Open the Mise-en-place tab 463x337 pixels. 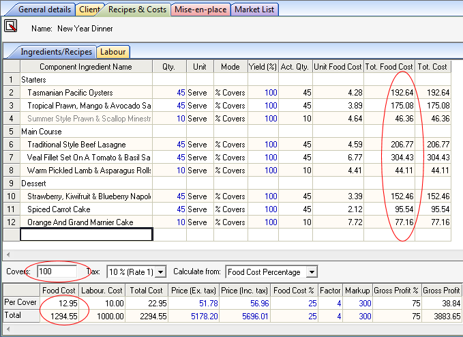200,10
